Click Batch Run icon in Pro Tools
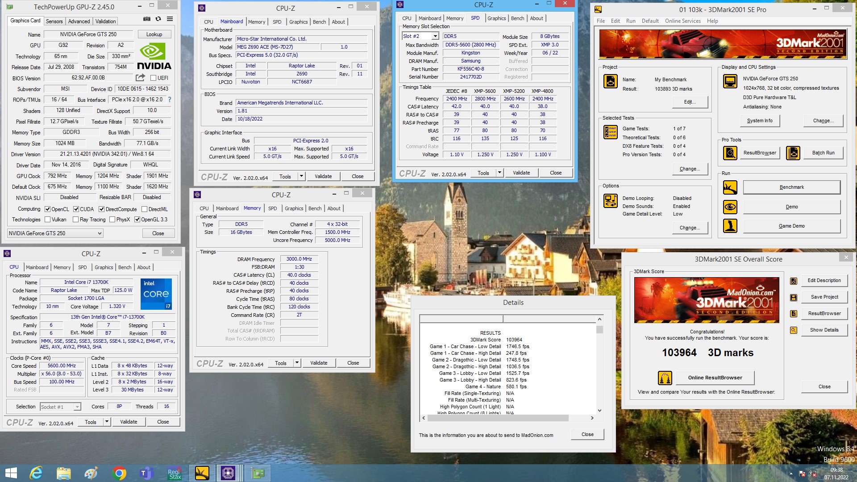Viewport: 857px width, 482px height. click(793, 153)
